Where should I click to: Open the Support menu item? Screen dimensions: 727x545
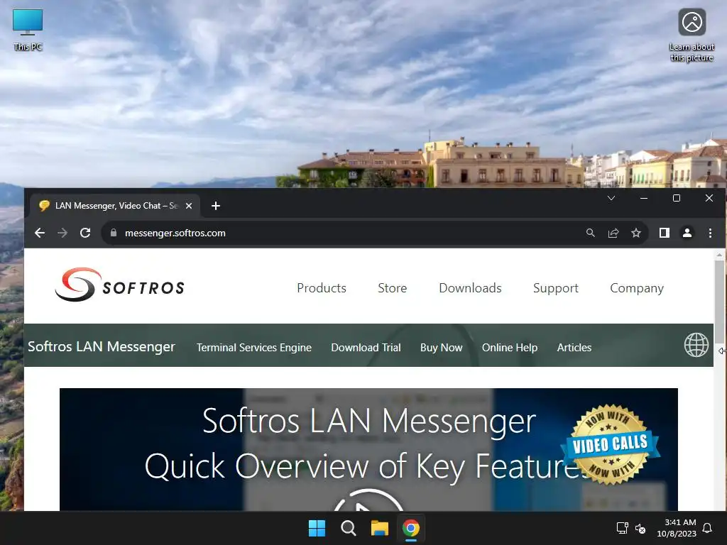click(x=555, y=288)
